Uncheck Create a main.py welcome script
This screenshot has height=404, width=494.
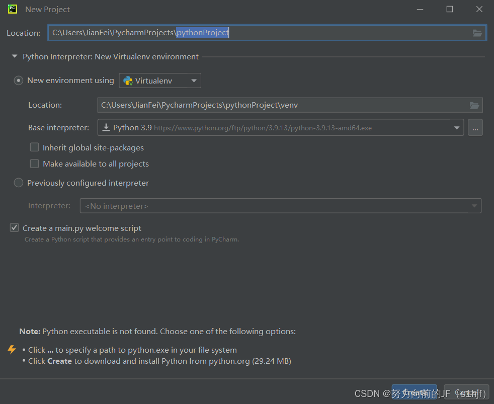(15, 227)
